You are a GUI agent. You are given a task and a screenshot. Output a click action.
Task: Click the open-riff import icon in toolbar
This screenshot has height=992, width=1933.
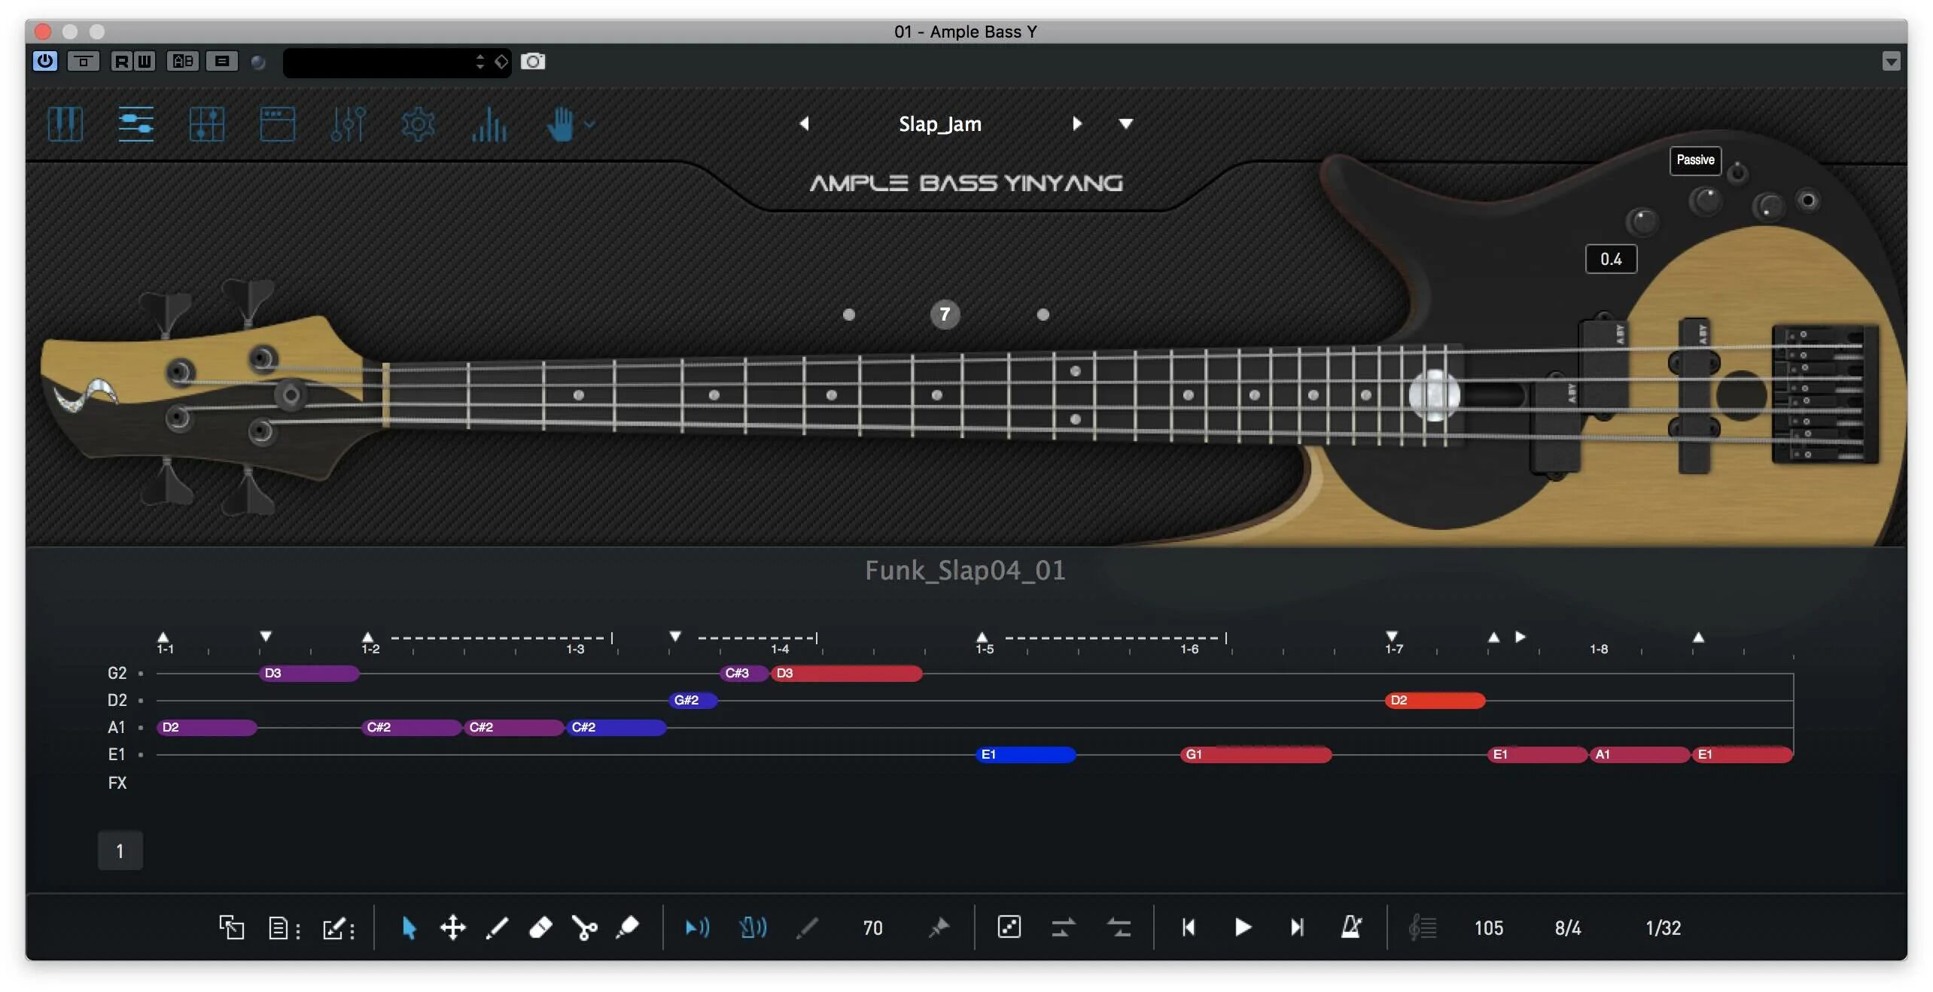point(231,927)
